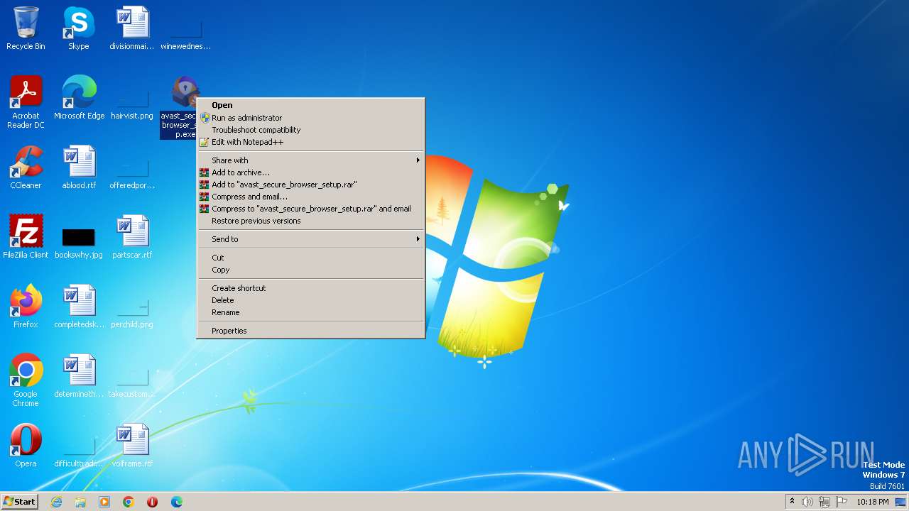
Task: Choose Add to "avast_secure_browser_setup.rar"
Action: click(x=311, y=185)
